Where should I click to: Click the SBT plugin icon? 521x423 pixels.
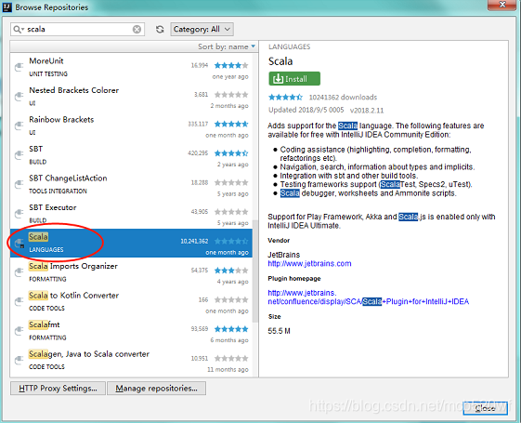tap(20, 154)
